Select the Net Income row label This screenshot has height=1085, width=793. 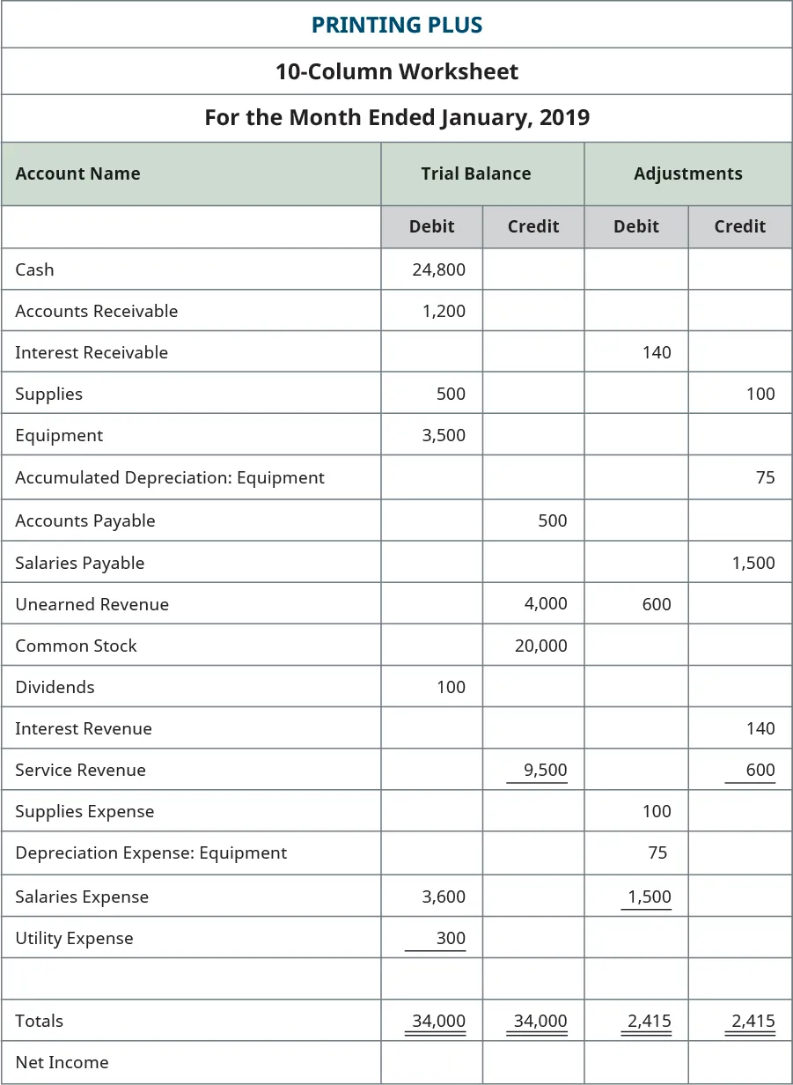[x=62, y=1062]
